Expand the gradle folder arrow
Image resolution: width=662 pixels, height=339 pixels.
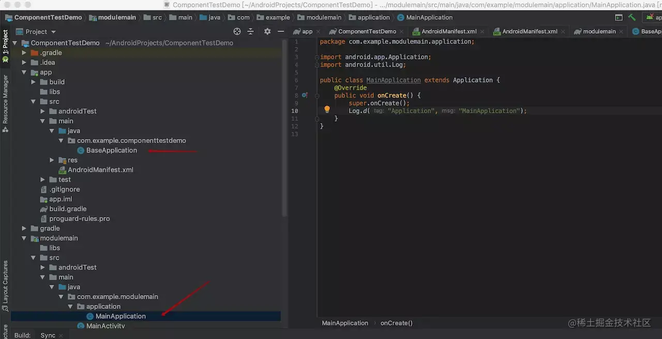pyautogui.click(x=24, y=228)
